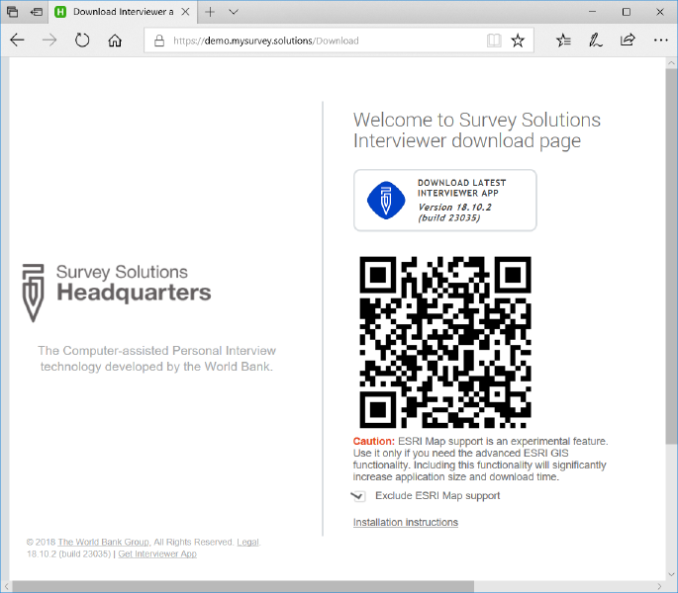Add page to favorites star

[518, 41]
